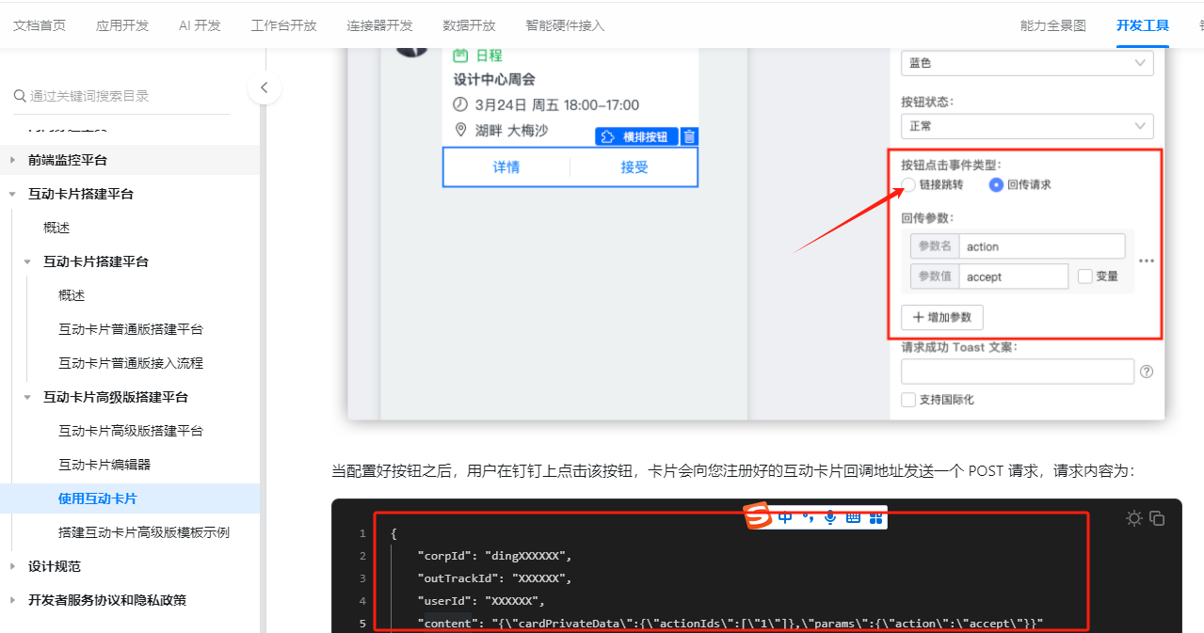1204x633 pixels.
Task: Open the 能力全景图 nav item
Action: coord(1053,25)
